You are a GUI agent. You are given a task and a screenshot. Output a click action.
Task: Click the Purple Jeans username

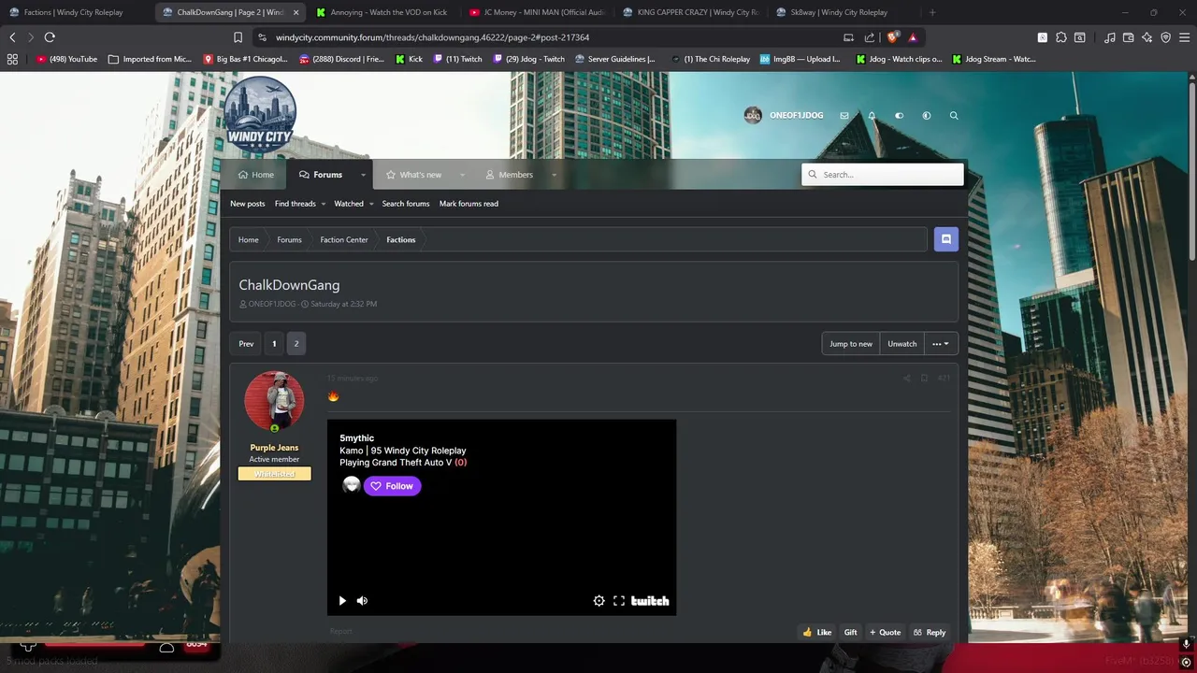point(274,448)
